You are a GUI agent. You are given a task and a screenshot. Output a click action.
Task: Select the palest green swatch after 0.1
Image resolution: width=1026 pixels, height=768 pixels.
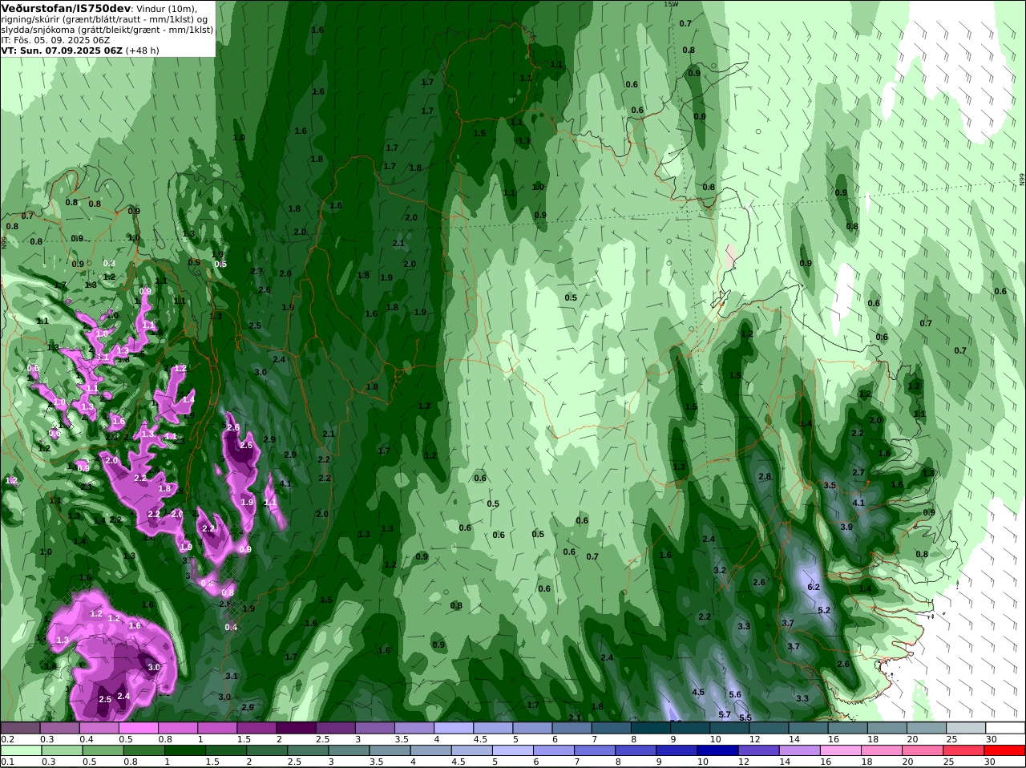[x=20, y=750]
